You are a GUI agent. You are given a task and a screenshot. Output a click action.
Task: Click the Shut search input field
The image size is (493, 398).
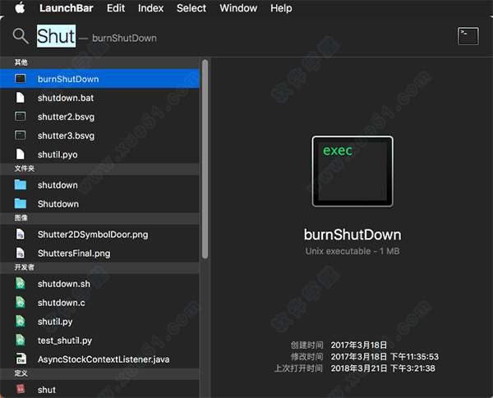[x=56, y=36]
